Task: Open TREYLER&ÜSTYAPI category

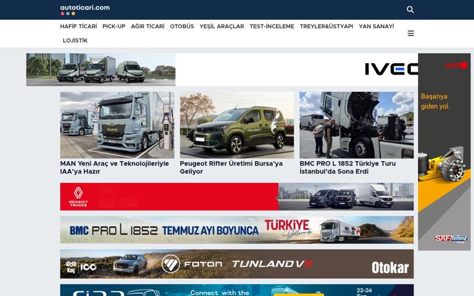Action: 327,26
